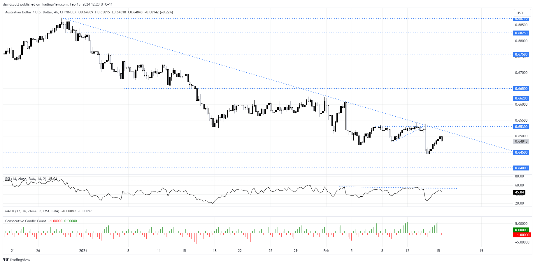The height and width of the screenshot is (265, 535).
Task: Select the 0.66500 price level label
Action: click(521, 88)
